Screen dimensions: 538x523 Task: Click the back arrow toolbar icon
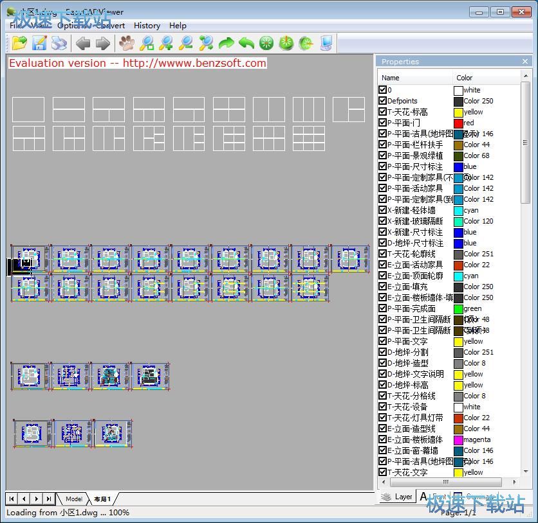coord(83,43)
